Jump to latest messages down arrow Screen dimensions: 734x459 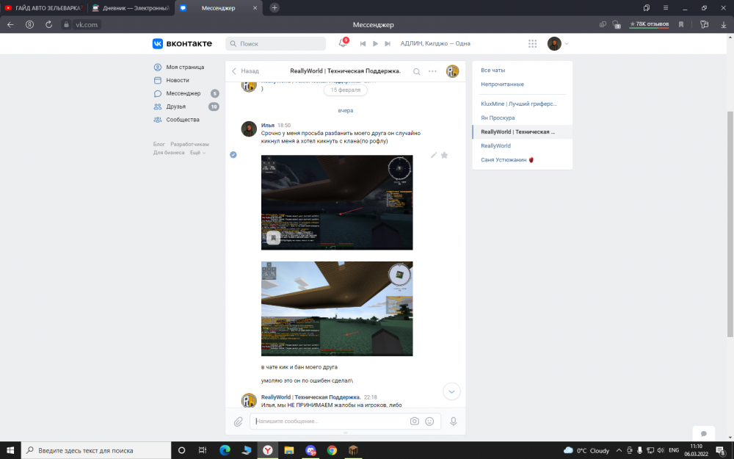click(x=451, y=391)
